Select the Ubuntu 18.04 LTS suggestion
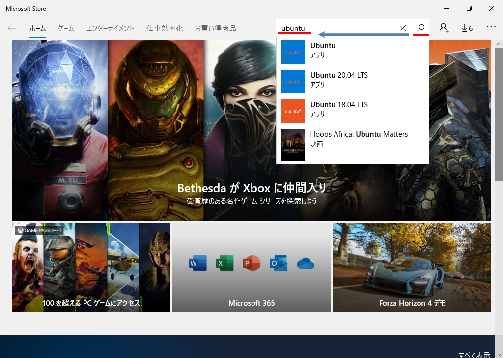The image size is (503, 358). pyautogui.click(x=353, y=111)
